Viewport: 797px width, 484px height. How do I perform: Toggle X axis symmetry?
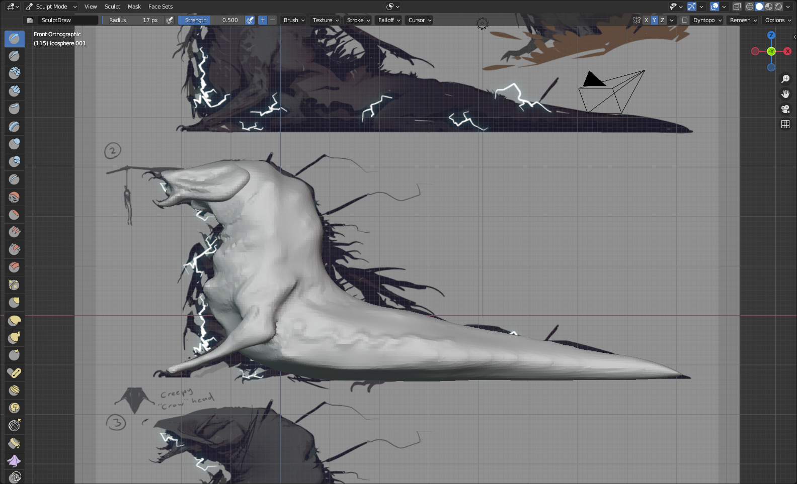[x=646, y=20]
